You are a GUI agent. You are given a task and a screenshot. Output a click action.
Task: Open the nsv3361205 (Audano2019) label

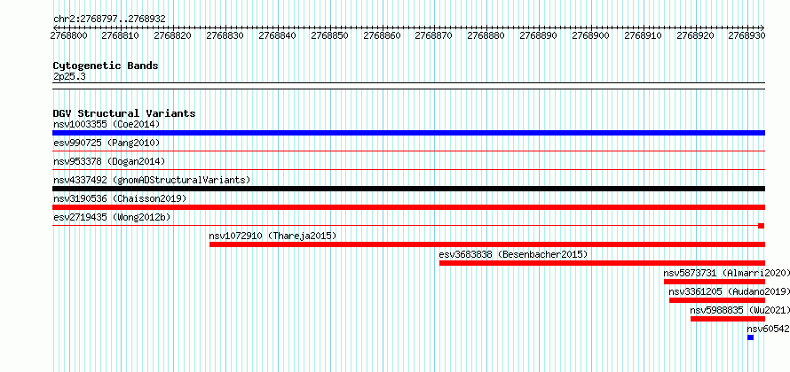point(729,291)
